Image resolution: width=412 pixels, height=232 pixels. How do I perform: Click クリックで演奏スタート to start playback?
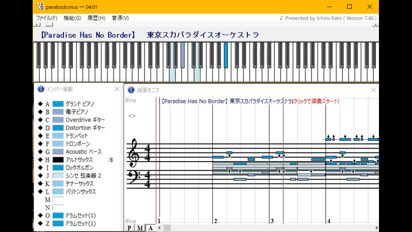tap(315, 101)
